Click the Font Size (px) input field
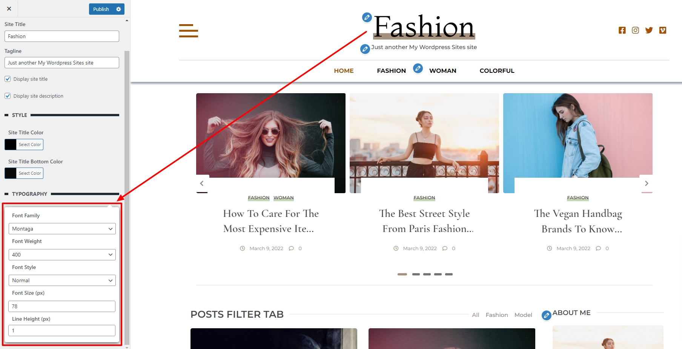 62,306
